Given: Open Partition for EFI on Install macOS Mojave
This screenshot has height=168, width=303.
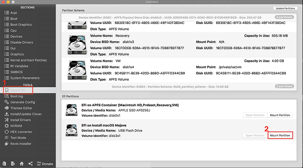Looking at the screenshot, I should pos(255,135).
